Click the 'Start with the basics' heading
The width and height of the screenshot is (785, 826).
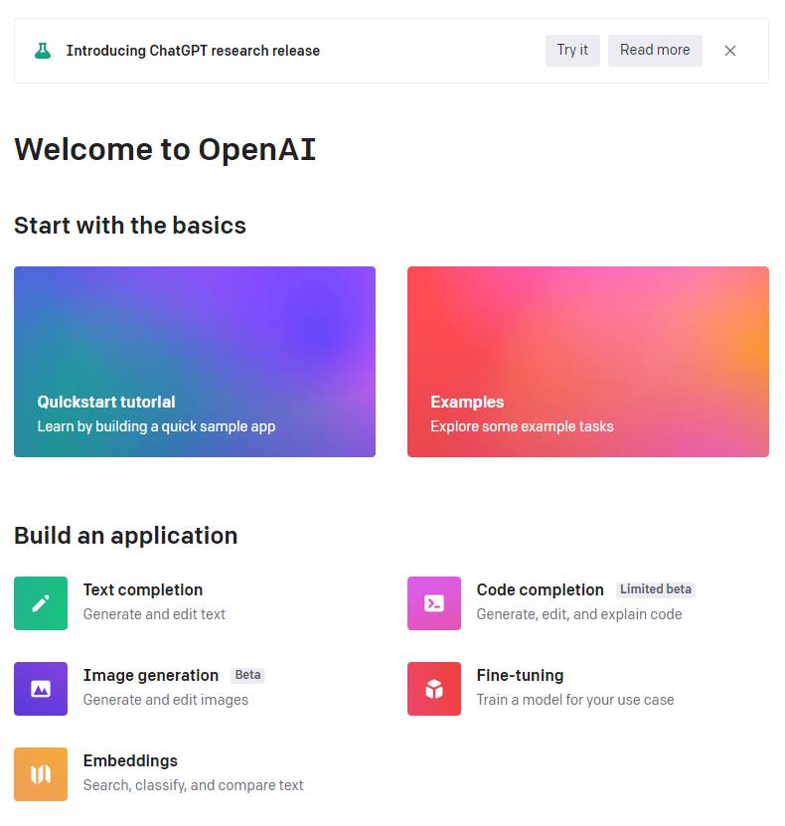130,226
